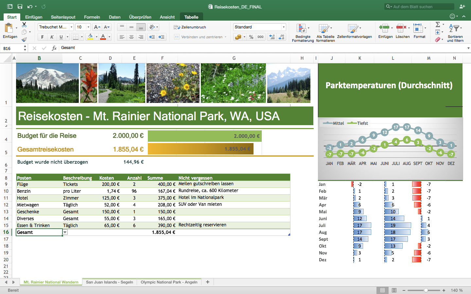Increase font size with larger A

(x=97, y=27)
